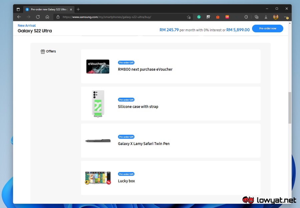
Task: Click the RM800 next purchase eVoucher offer
Action: click(x=145, y=69)
